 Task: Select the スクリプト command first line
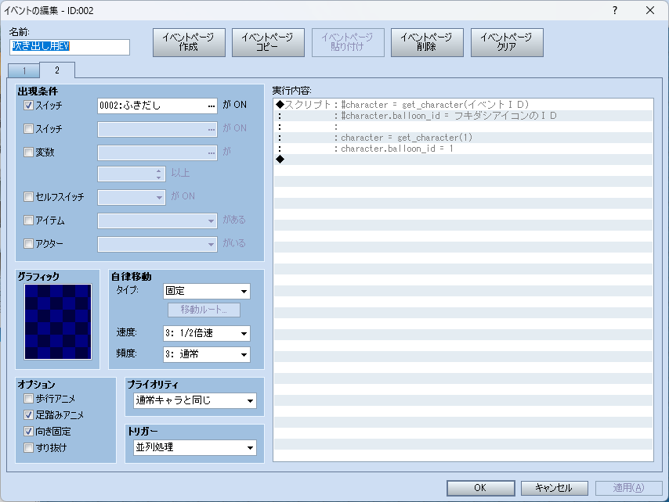point(463,104)
